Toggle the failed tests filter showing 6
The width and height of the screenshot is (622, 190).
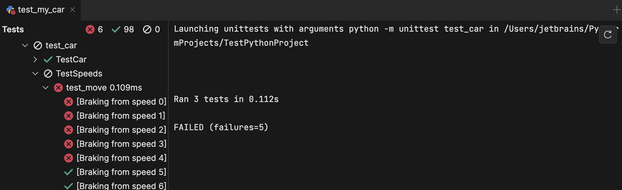click(x=94, y=29)
